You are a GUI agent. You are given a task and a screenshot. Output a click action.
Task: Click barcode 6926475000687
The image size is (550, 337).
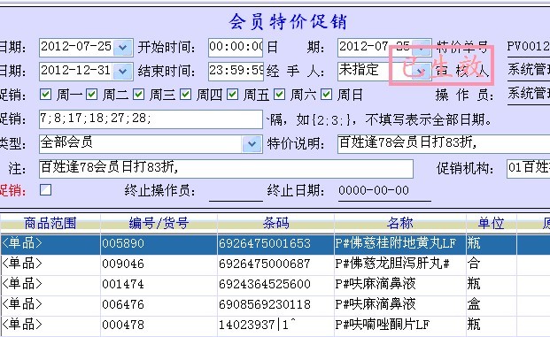[x=265, y=264]
